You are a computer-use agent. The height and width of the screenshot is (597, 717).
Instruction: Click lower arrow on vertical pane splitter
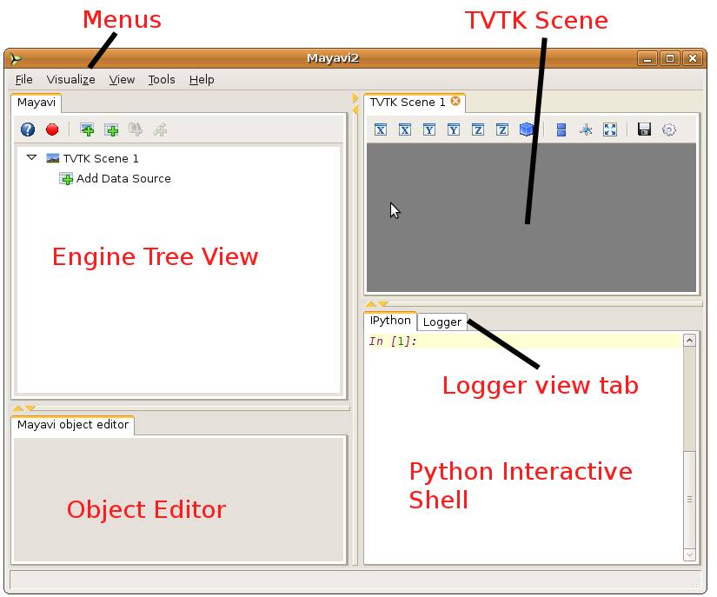click(x=355, y=109)
